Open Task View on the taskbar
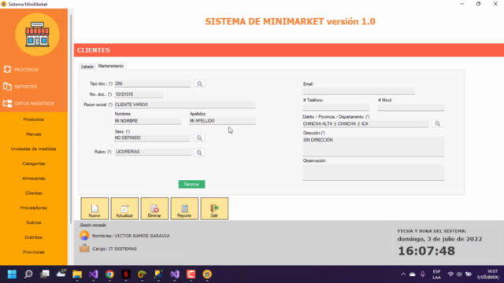The image size is (504, 283). (x=45, y=274)
